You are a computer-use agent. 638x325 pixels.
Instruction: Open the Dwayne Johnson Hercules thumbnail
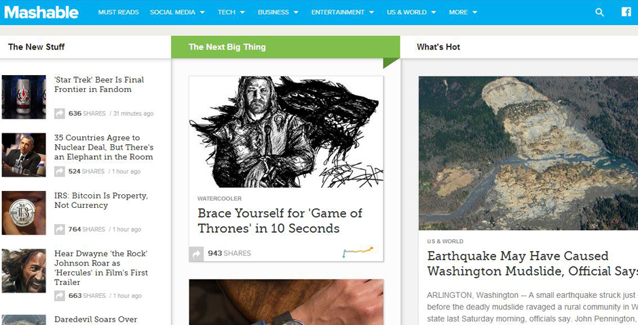coord(24,271)
